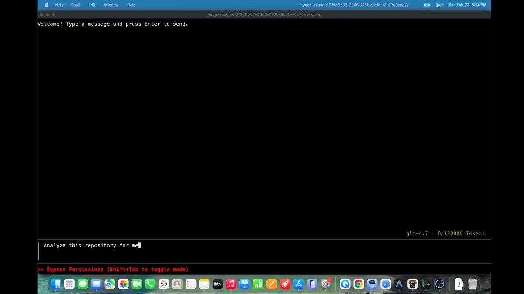Screen dimensions: 524x294
Task: Click the battery status icon
Action: click(427, 5)
